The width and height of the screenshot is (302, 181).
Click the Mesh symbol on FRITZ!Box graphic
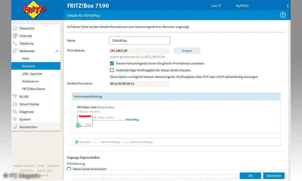click(x=79, y=125)
